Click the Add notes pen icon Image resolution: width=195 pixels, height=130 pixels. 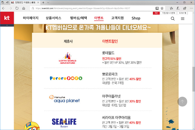click(x=178, y=8)
